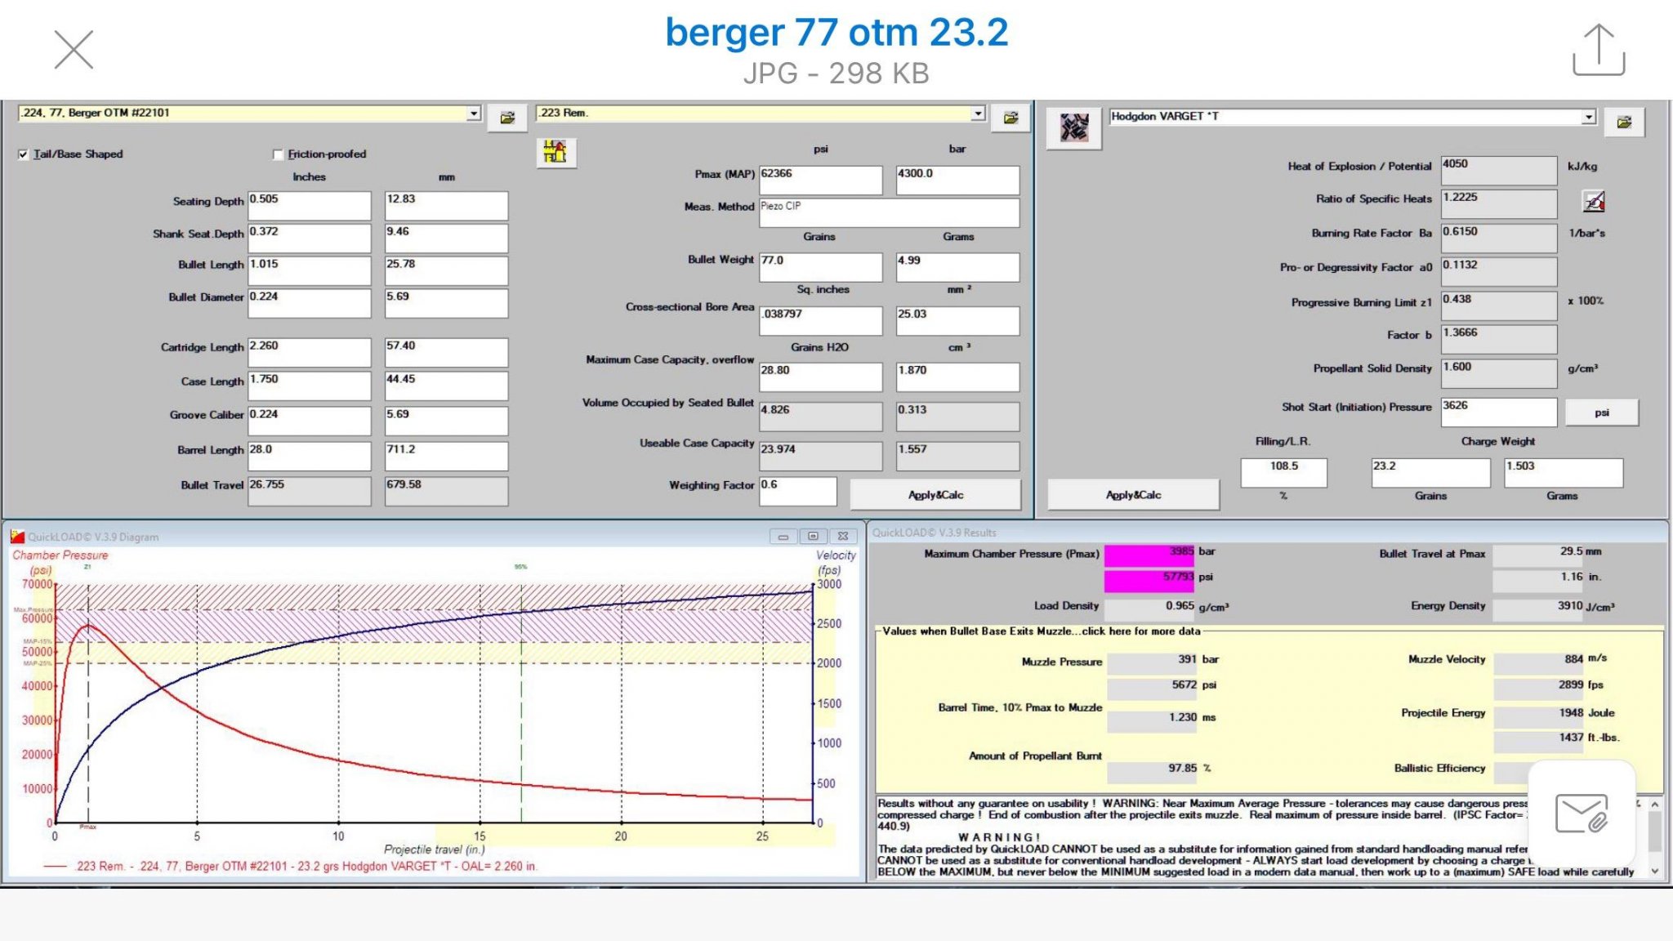Open the powder file folder icon

[x=1624, y=123]
